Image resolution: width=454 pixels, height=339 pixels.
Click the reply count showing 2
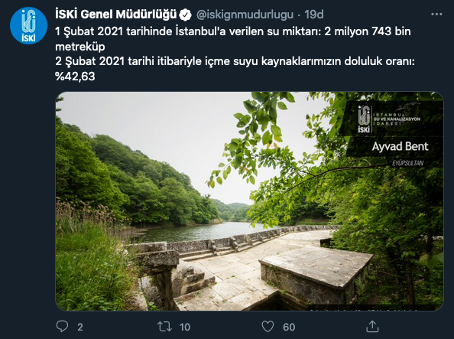80,327
